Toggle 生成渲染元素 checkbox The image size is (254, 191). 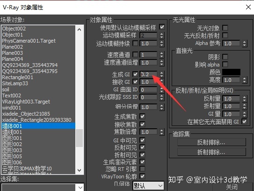coord(142,162)
